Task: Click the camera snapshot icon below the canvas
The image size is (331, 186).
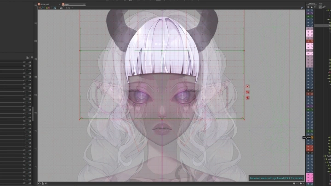Action: 40,183
